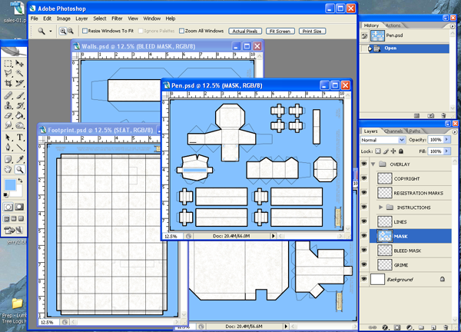Open the Filter menu
The image size is (461, 332).
[x=117, y=18]
